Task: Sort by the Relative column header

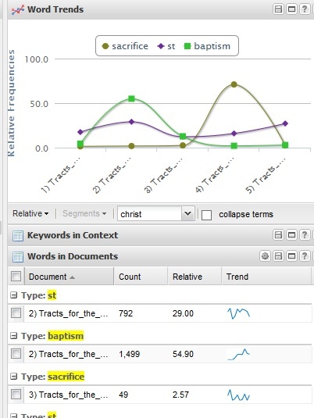Action: pos(194,277)
